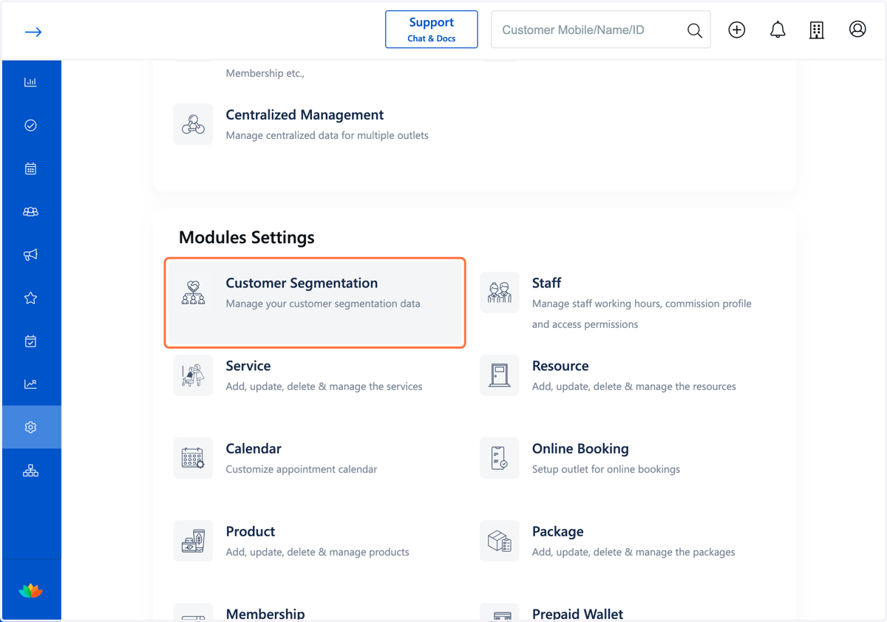Open the line-chart reports sidebar icon
887x622 pixels.
[30, 384]
